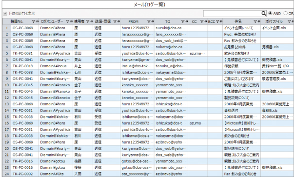Screen dimensions: 295x177
Task: Open filter for 件名 column
Action: tap(255, 21)
